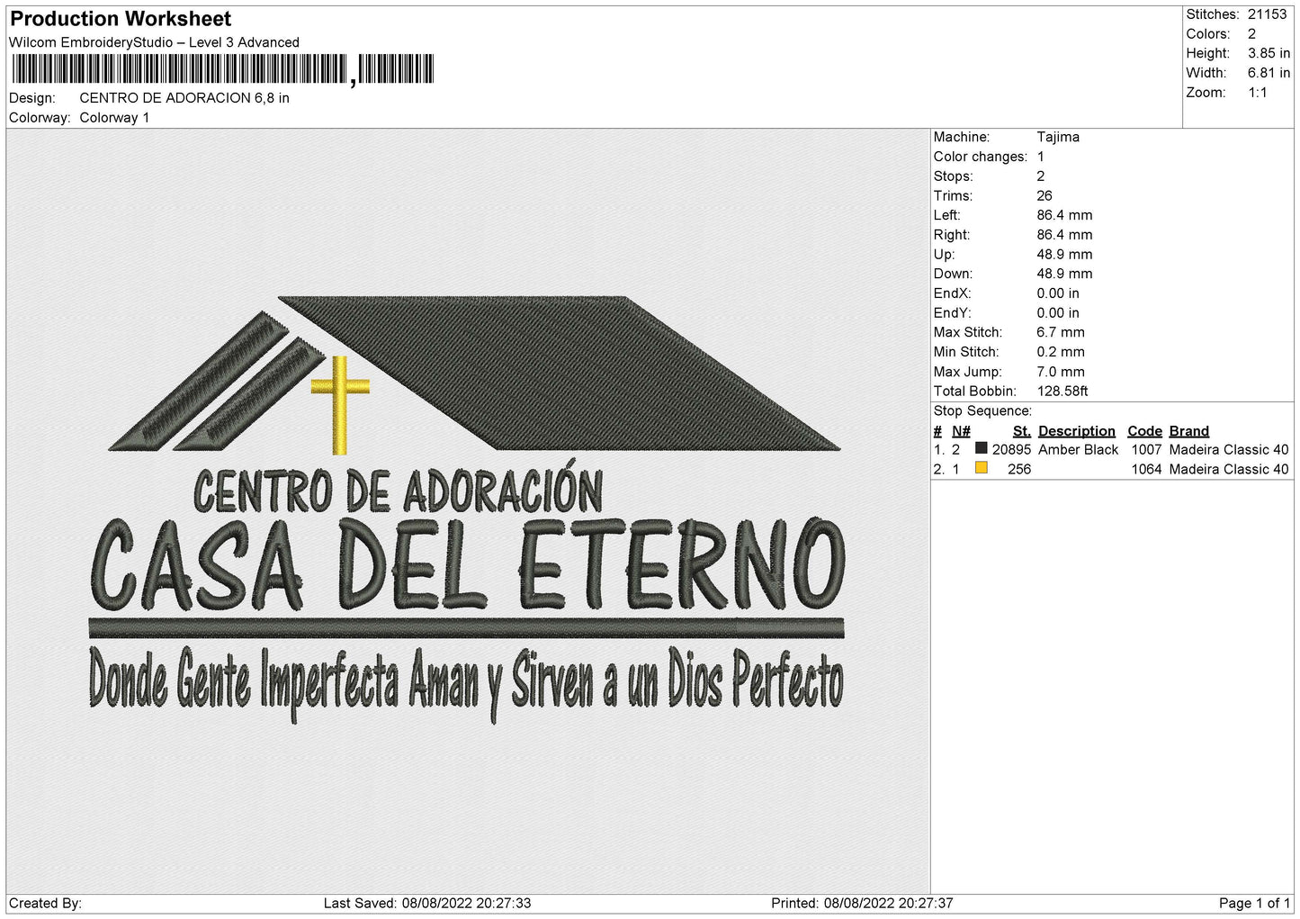Click the 'Amber Black' description cell
This screenshot has height=919, width=1300.
click(x=1078, y=449)
